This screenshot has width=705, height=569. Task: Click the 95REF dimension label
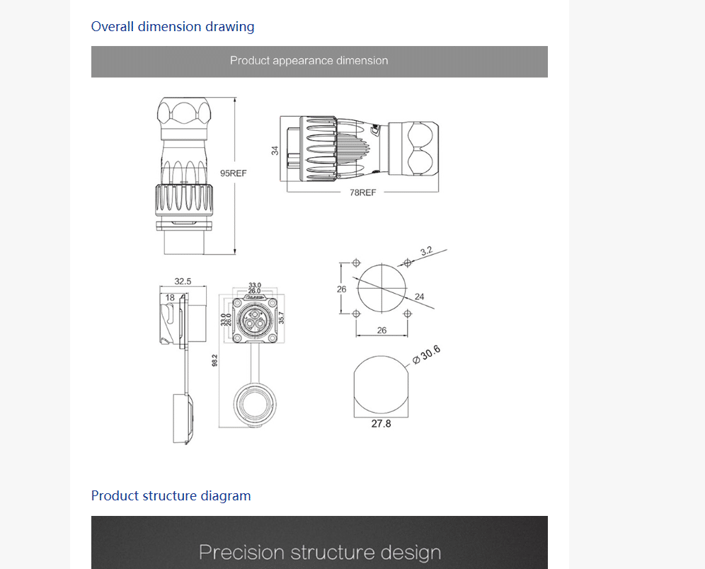234,173
